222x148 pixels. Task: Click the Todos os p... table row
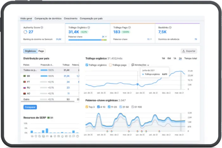point(50,70)
